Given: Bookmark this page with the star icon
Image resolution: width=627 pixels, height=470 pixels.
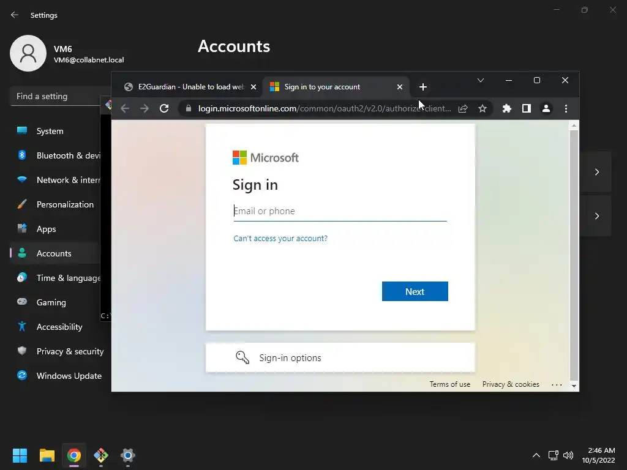Looking at the screenshot, I should coord(482,108).
